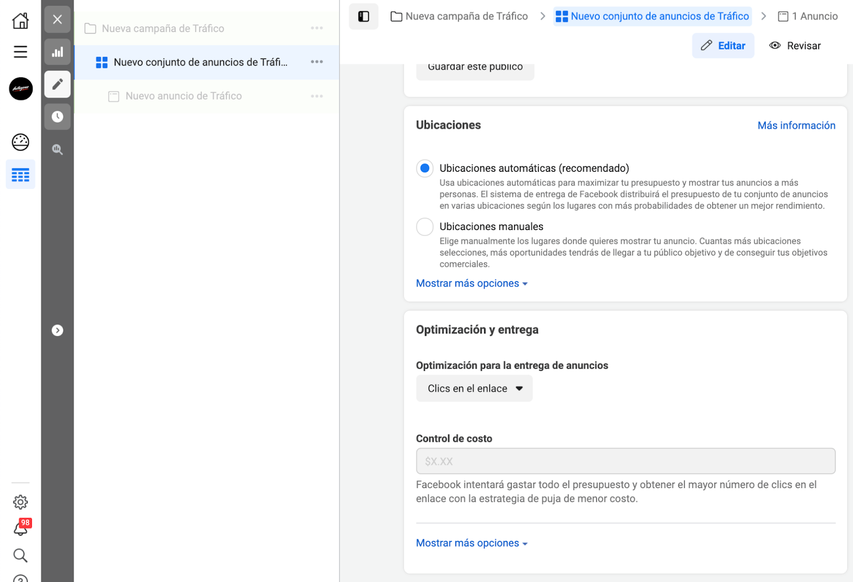Open the ads table grid icon
The width and height of the screenshot is (853, 582).
tap(20, 174)
